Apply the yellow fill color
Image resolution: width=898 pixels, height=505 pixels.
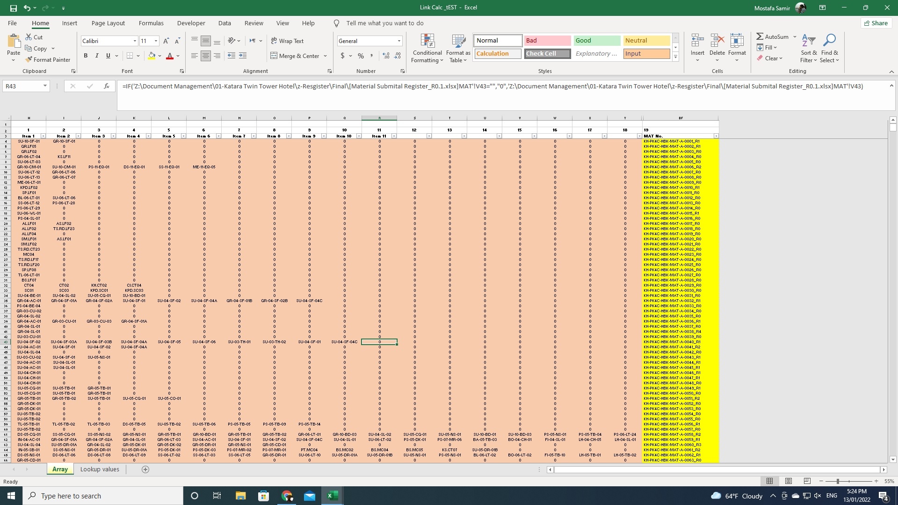[x=152, y=56]
